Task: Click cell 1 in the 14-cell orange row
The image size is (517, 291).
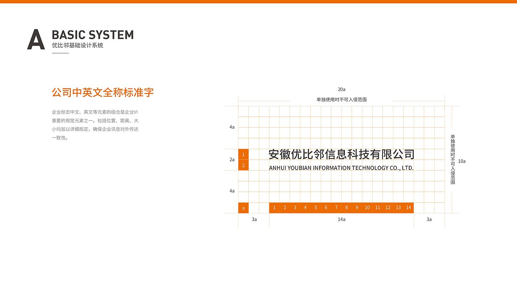Action: coord(274,208)
